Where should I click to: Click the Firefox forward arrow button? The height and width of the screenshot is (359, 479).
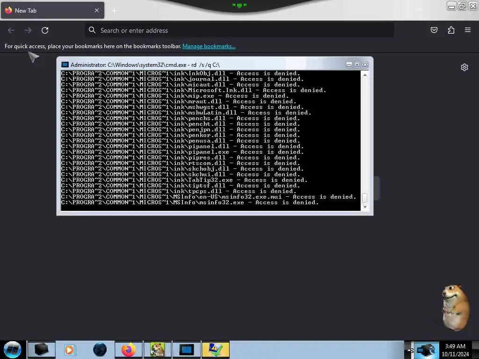[x=28, y=30]
